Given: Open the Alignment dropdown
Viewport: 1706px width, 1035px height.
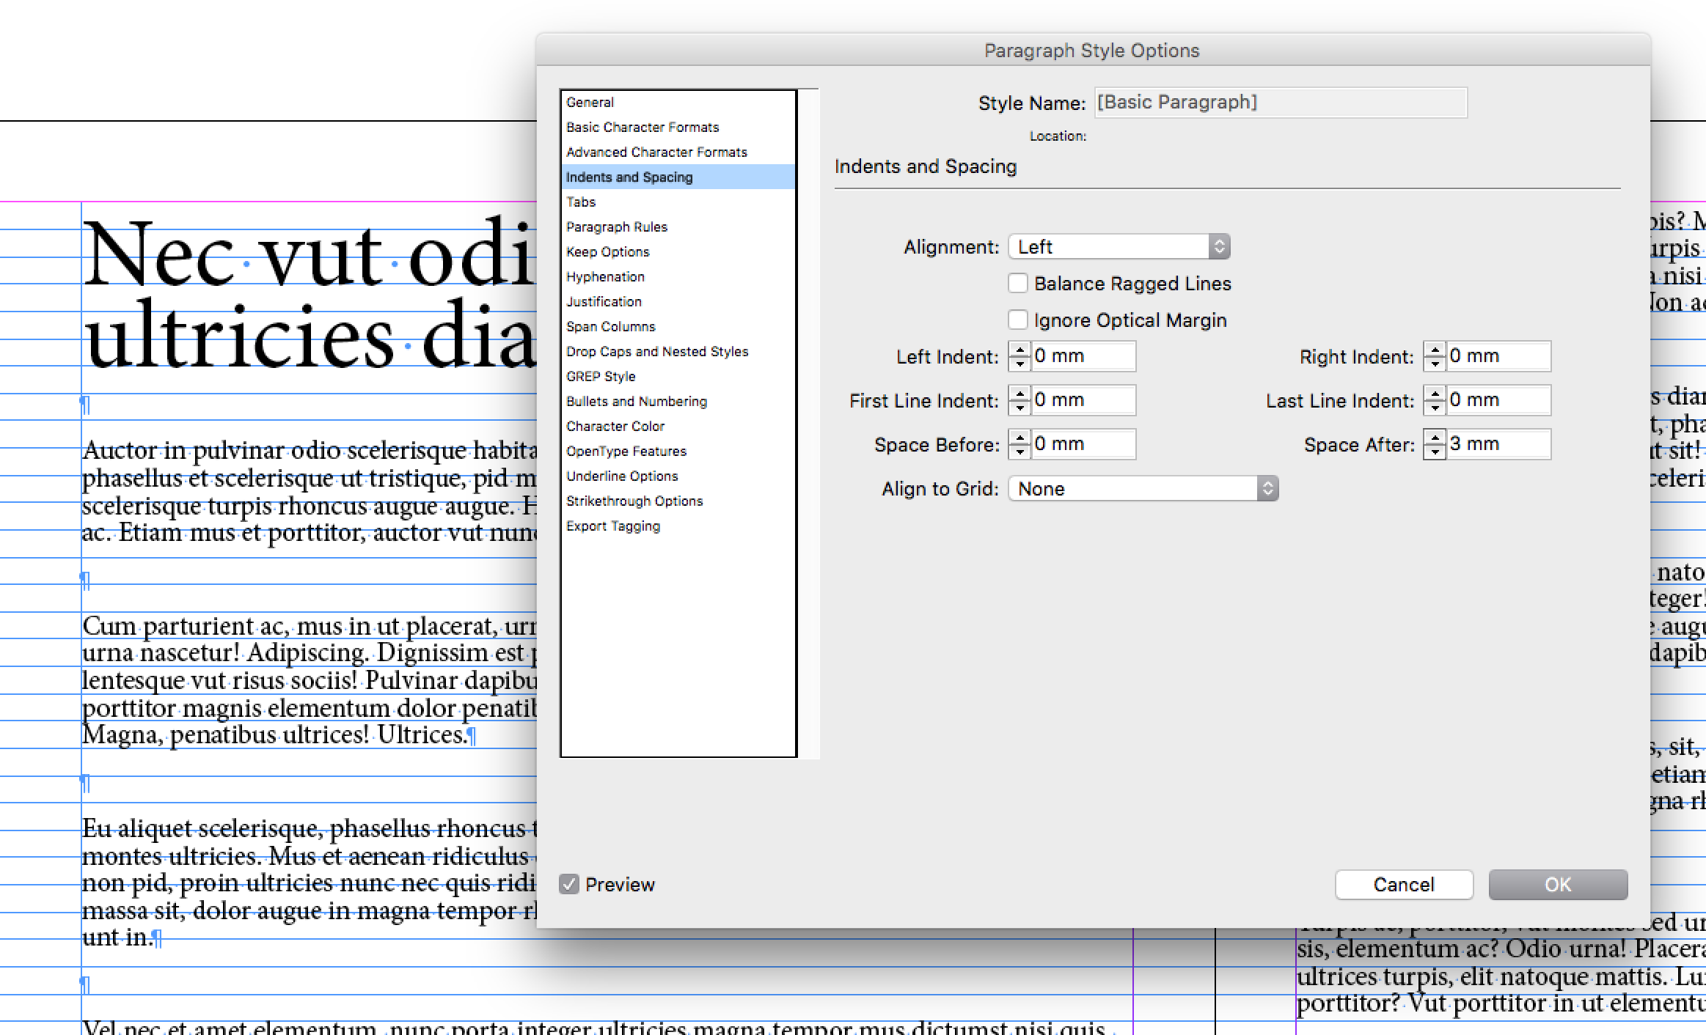Looking at the screenshot, I should pos(1119,247).
